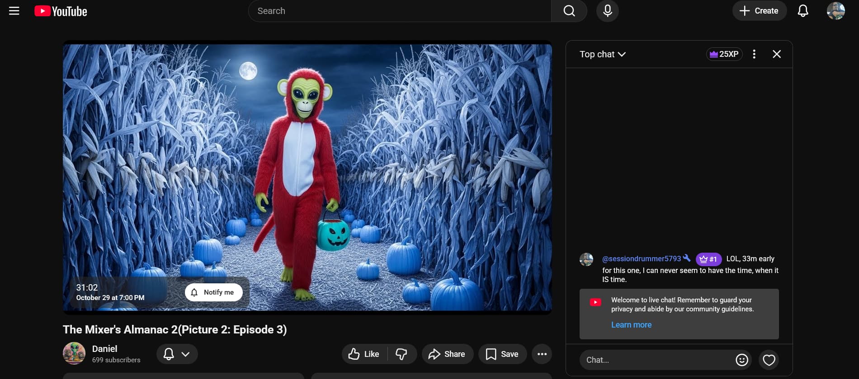This screenshot has height=379, width=859.
Task: Open the emoji picker in chat
Action: [741, 360]
